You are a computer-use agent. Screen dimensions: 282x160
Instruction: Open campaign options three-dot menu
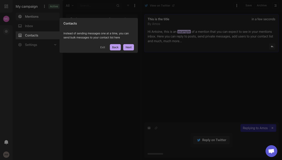[44, 6]
